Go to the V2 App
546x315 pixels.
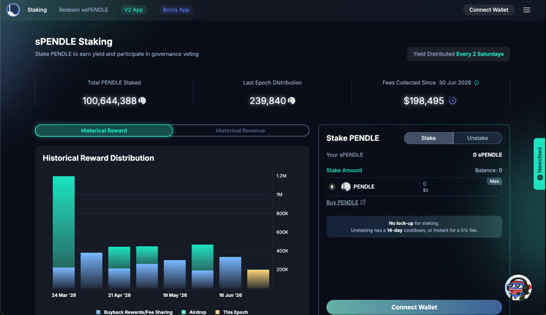[134, 10]
